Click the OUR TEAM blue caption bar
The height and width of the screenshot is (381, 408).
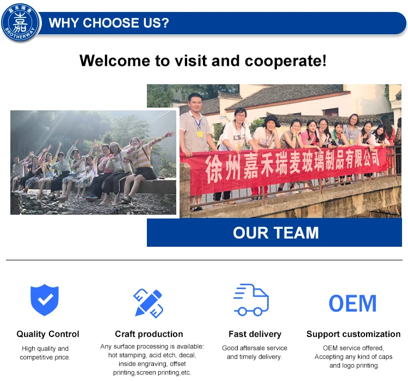point(274,232)
